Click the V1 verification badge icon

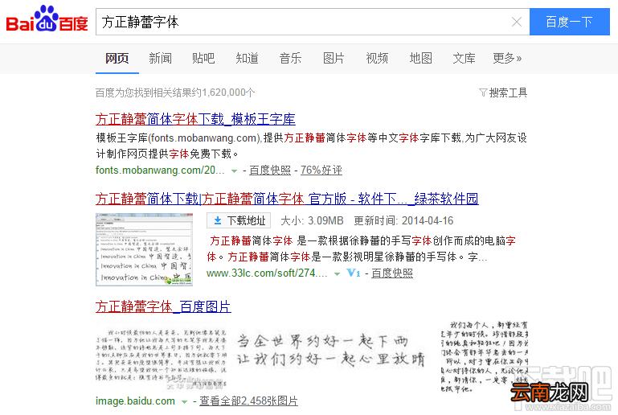tap(354, 273)
